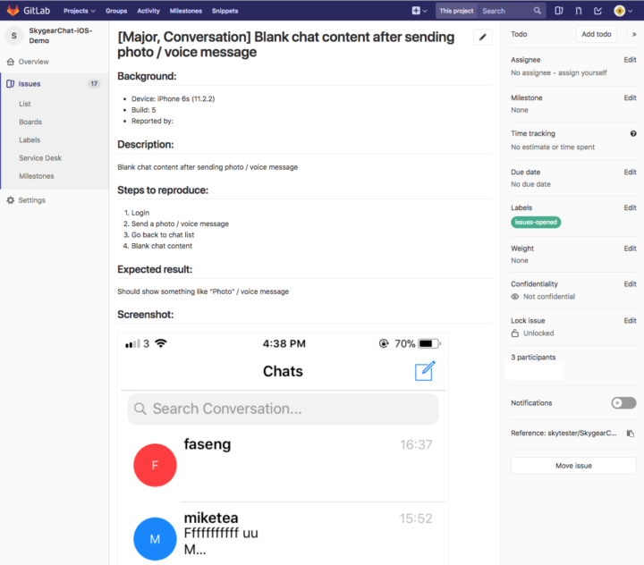644x565 pixels.
Task: Open Overview text in left sidebar
Action: point(34,62)
